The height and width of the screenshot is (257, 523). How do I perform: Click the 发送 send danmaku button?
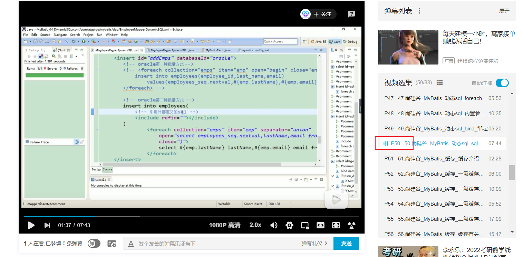coord(346,244)
